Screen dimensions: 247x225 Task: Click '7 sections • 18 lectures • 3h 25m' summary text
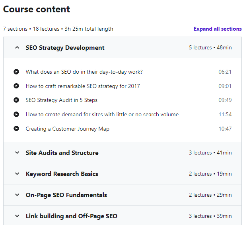point(58,29)
